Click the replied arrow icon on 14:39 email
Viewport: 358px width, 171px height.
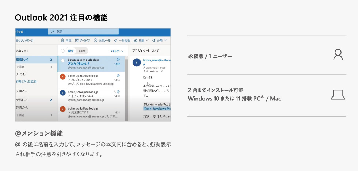115,92
